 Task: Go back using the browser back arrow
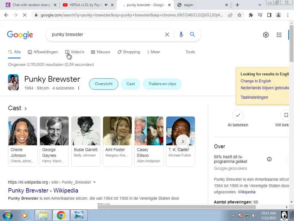pyautogui.click(x=6, y=15)
